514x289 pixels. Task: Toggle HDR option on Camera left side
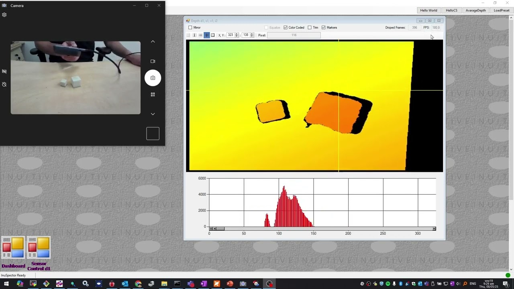point(4,71)
